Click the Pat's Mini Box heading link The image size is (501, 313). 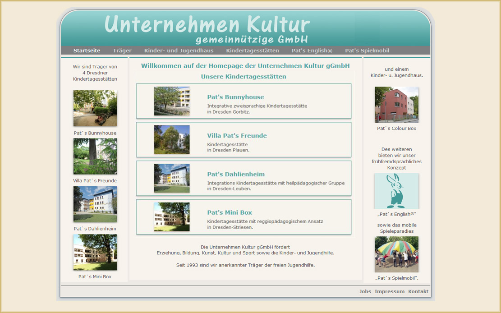pyautogui.click(x=230, y=212)
